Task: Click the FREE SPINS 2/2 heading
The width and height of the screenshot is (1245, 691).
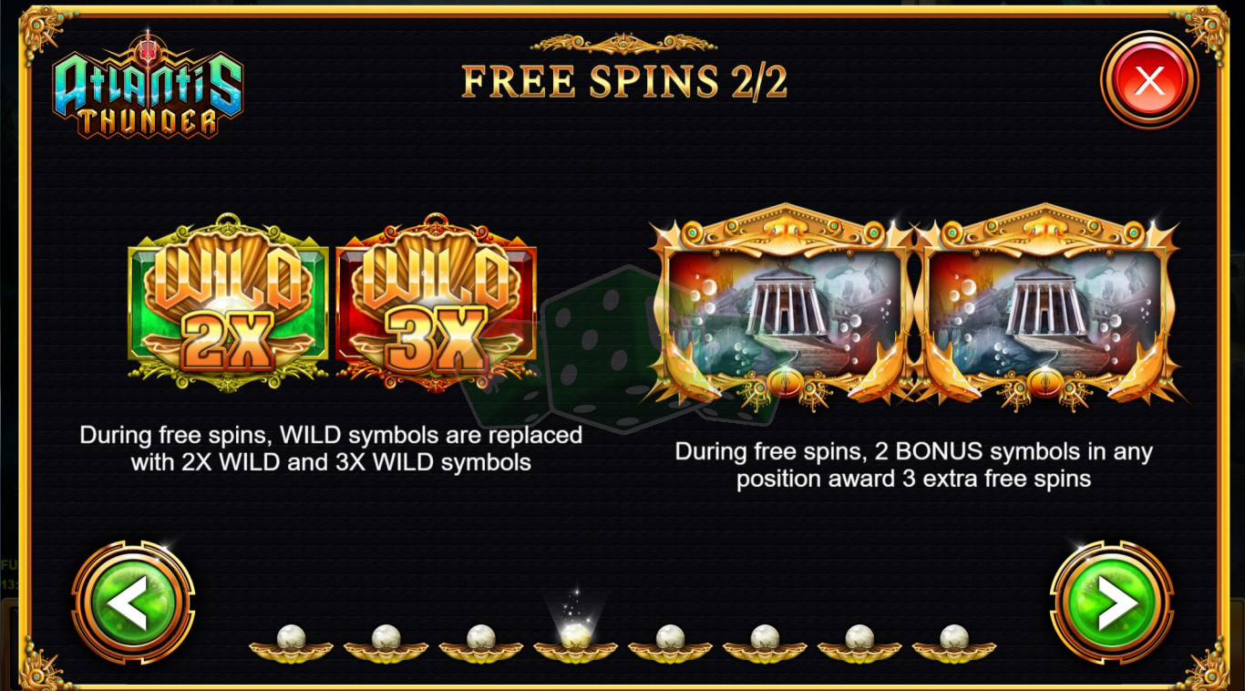Action: pyautogui.click(x=624, y=81)
